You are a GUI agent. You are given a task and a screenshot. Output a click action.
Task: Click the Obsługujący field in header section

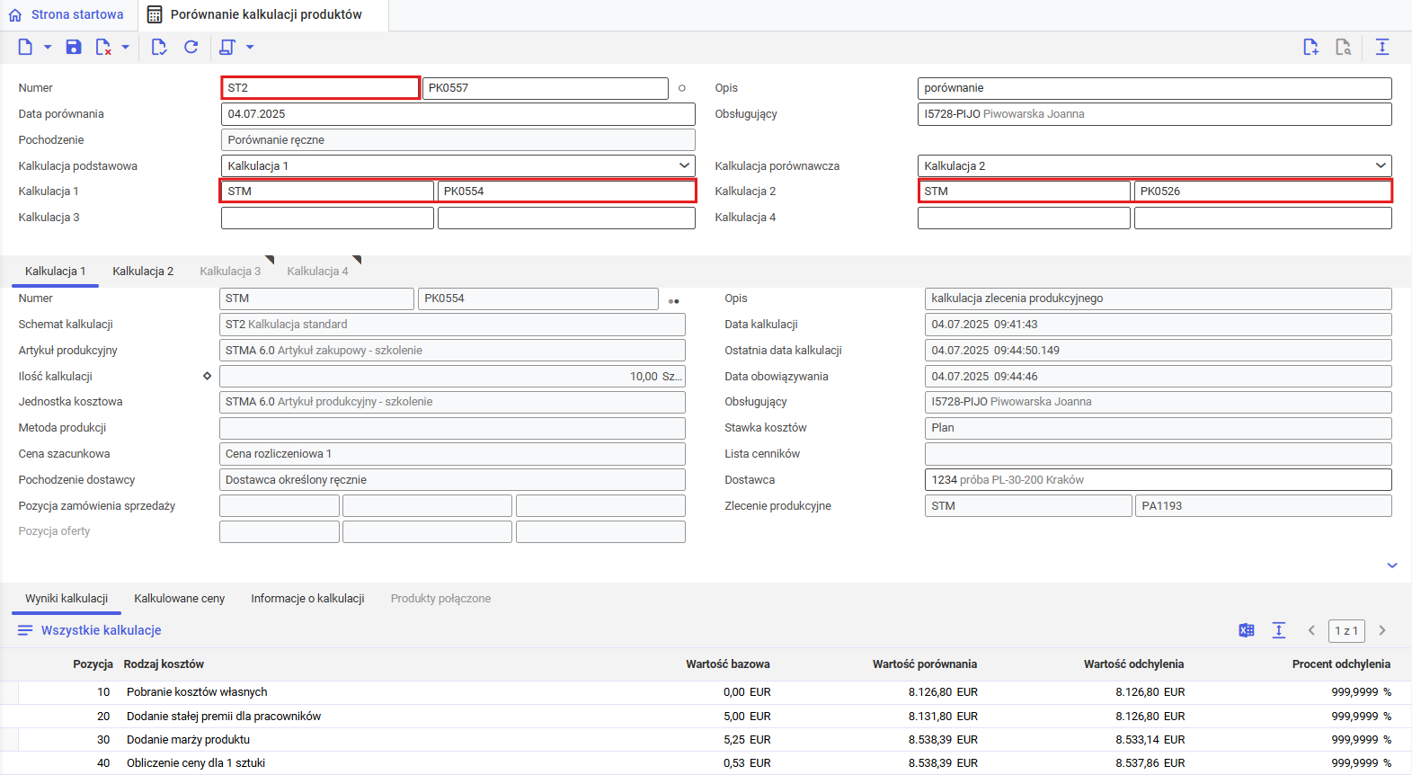1154,114
